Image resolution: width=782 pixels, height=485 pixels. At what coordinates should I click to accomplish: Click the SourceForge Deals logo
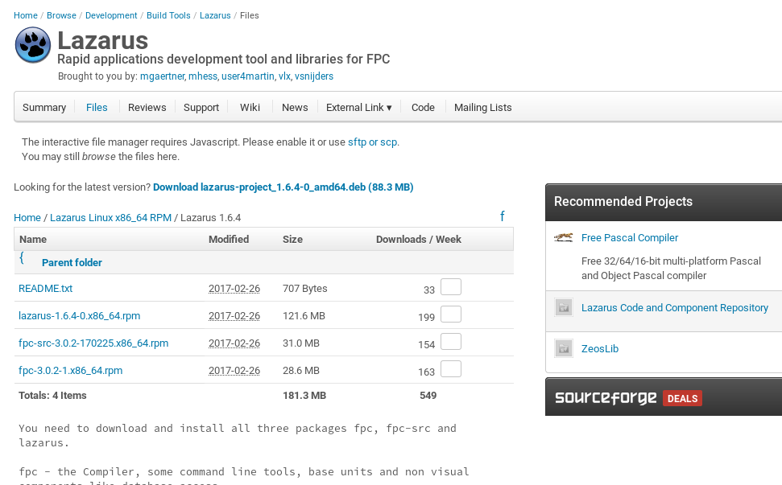628,398
